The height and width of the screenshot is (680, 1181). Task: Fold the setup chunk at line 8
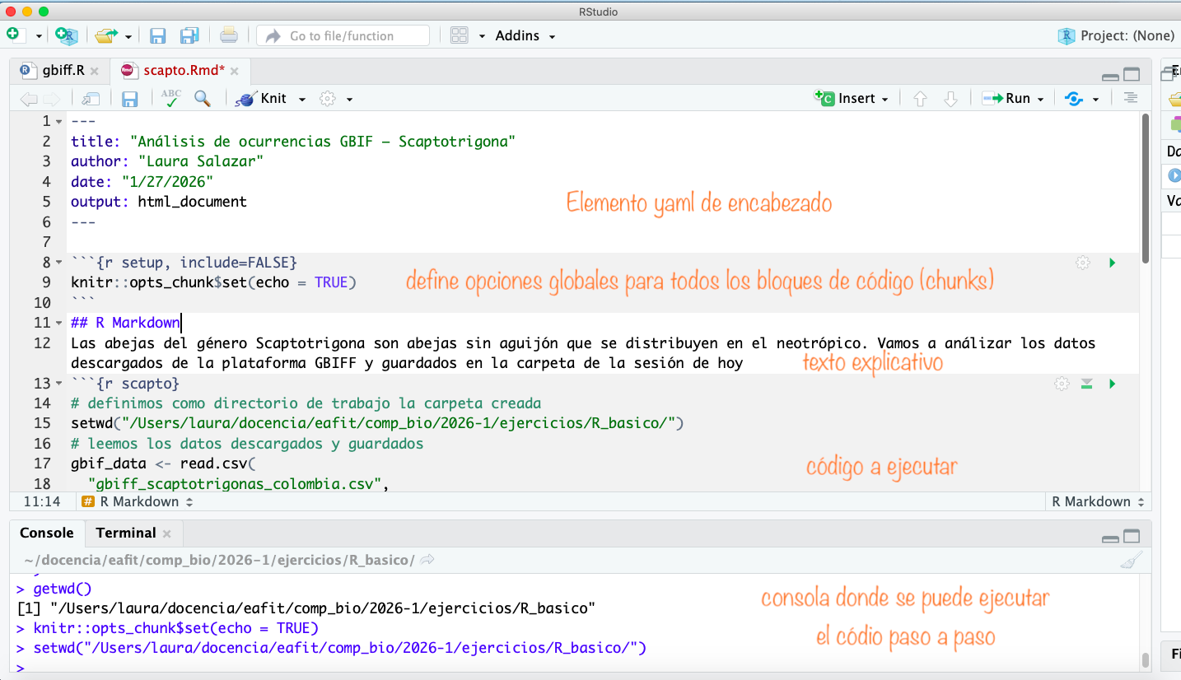point(58,263)
